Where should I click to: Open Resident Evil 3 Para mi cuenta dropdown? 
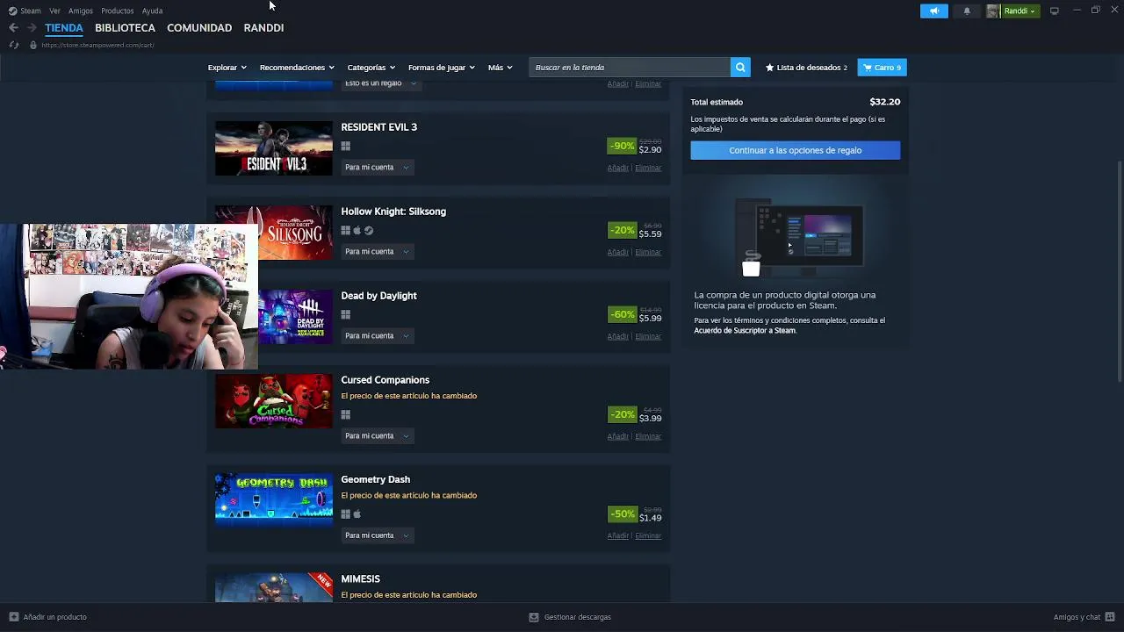click(377, 167)
